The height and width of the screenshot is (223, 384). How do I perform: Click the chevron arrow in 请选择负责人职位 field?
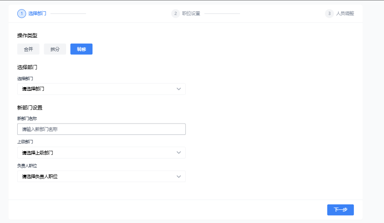point(179,176)
